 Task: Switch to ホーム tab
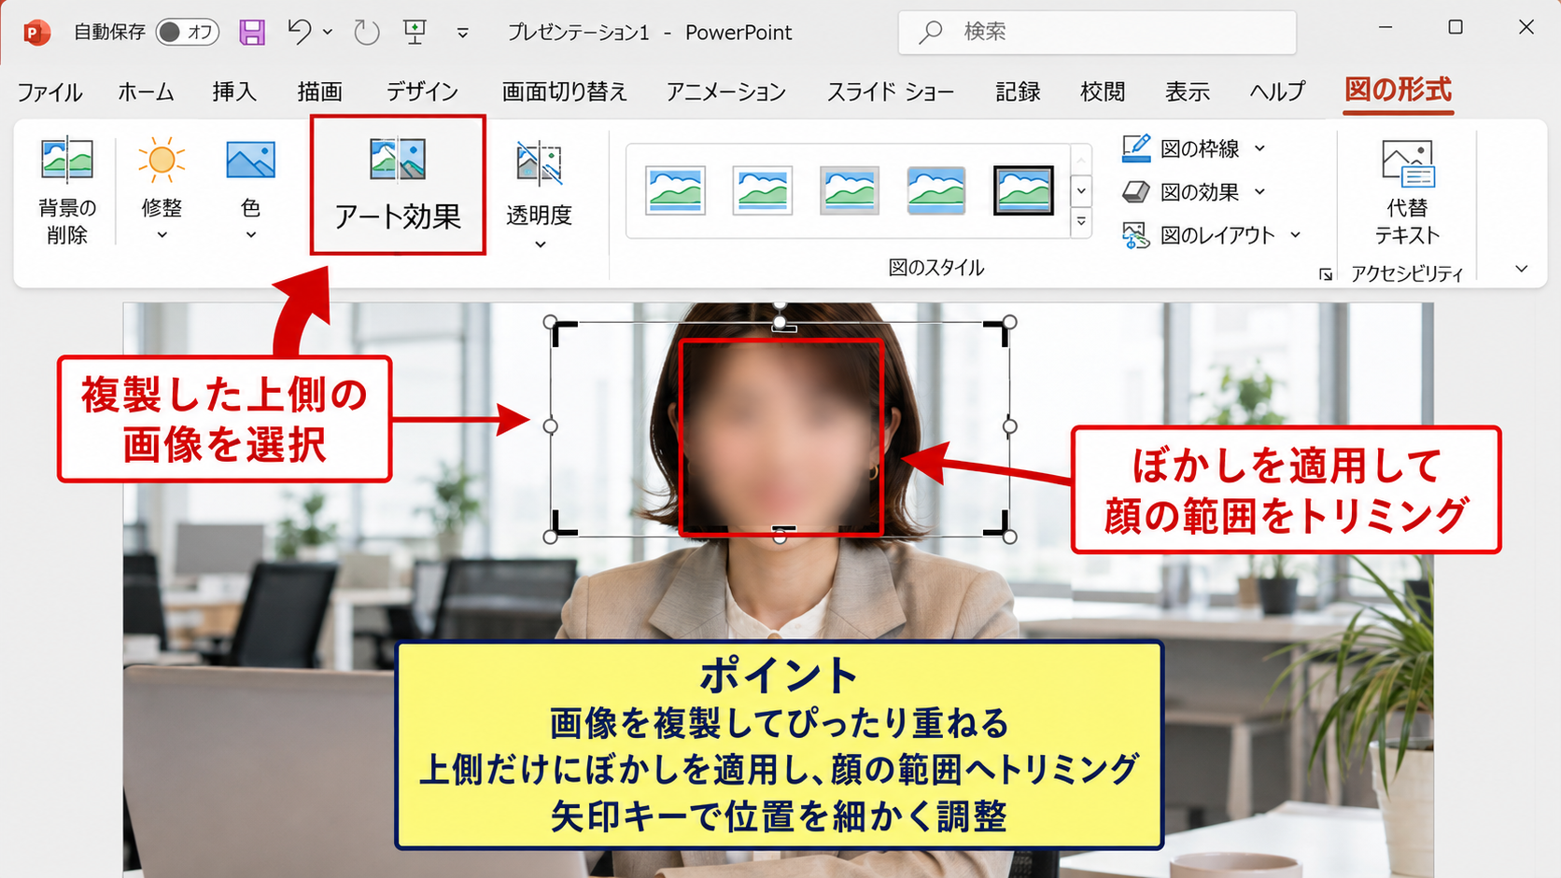146,92
